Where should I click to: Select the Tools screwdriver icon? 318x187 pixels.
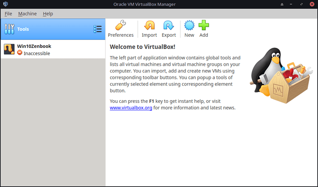(x=9, y=29)
